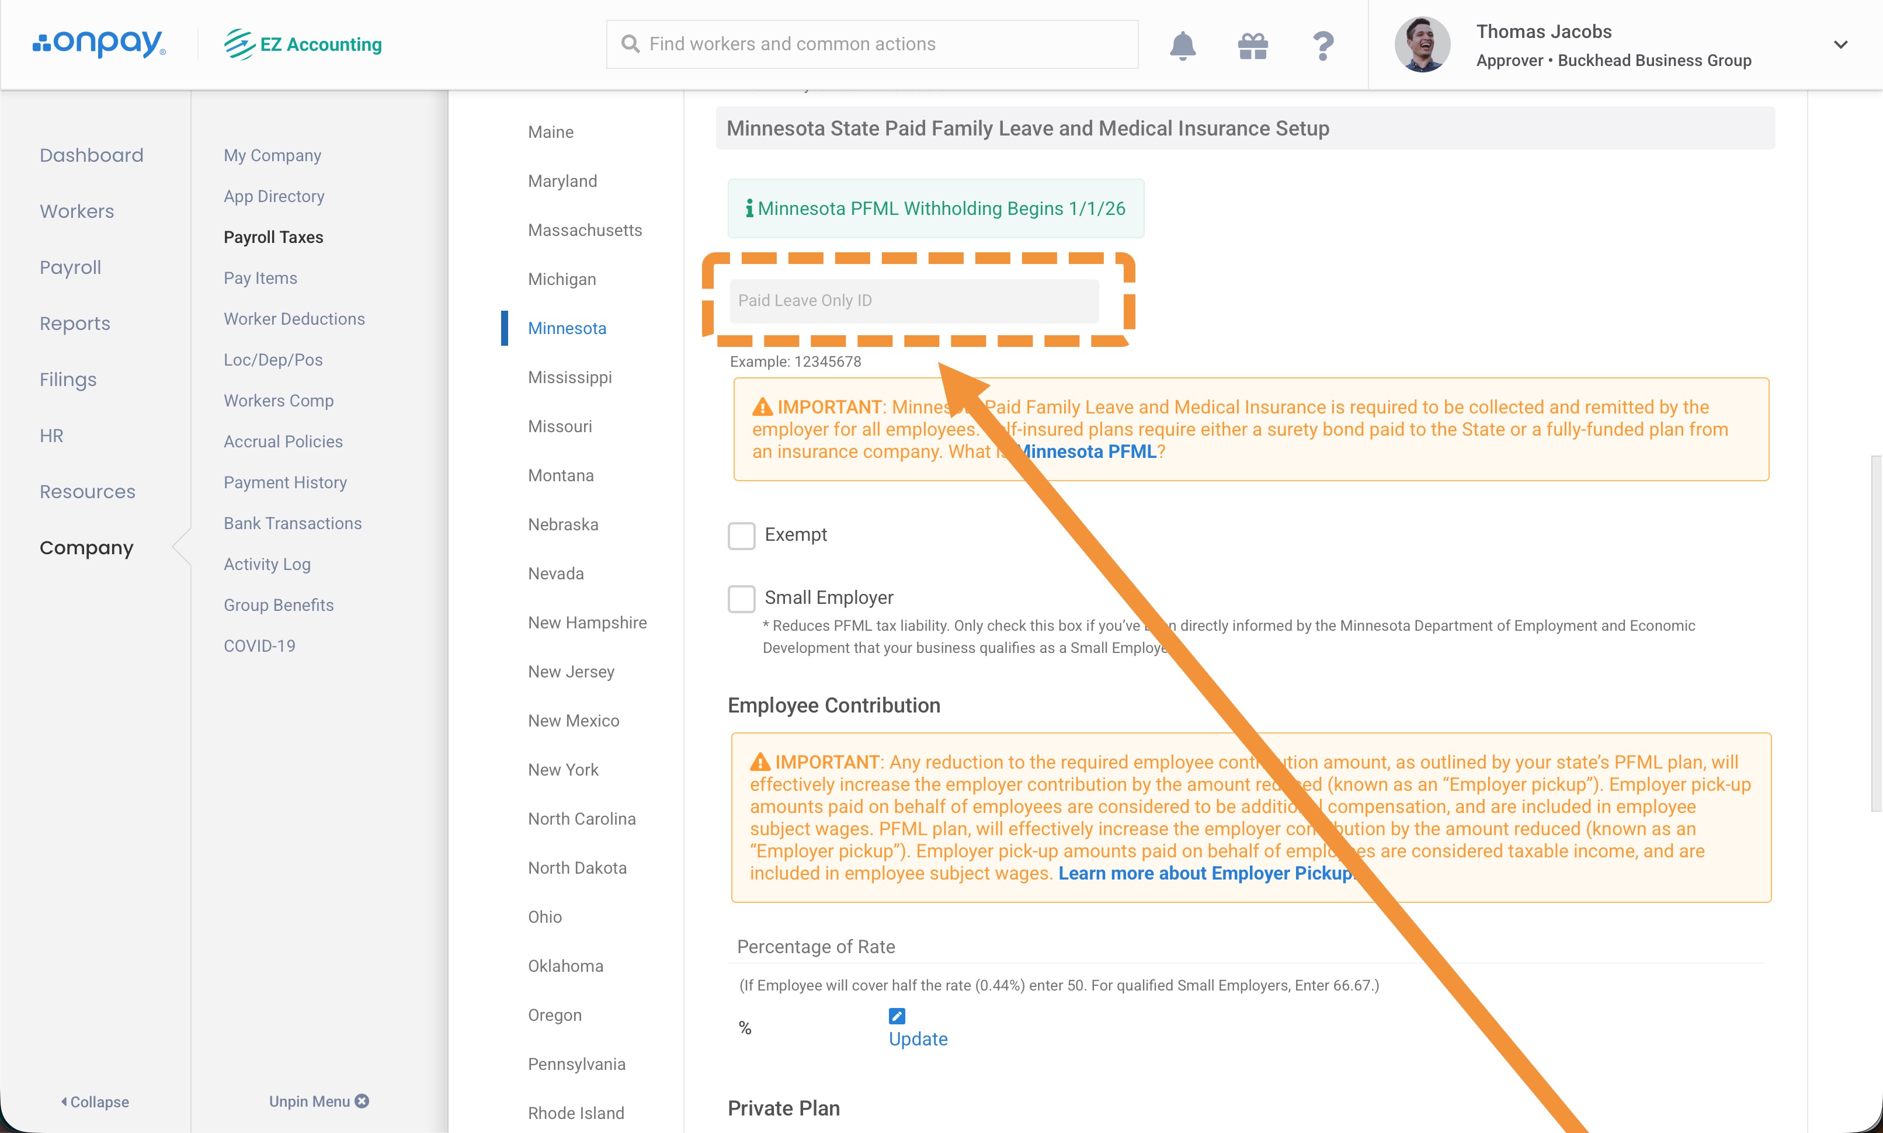Click the Update pencil edit icon
The width and height of the screenshot is (1883, 1133).
[897, 1016]
